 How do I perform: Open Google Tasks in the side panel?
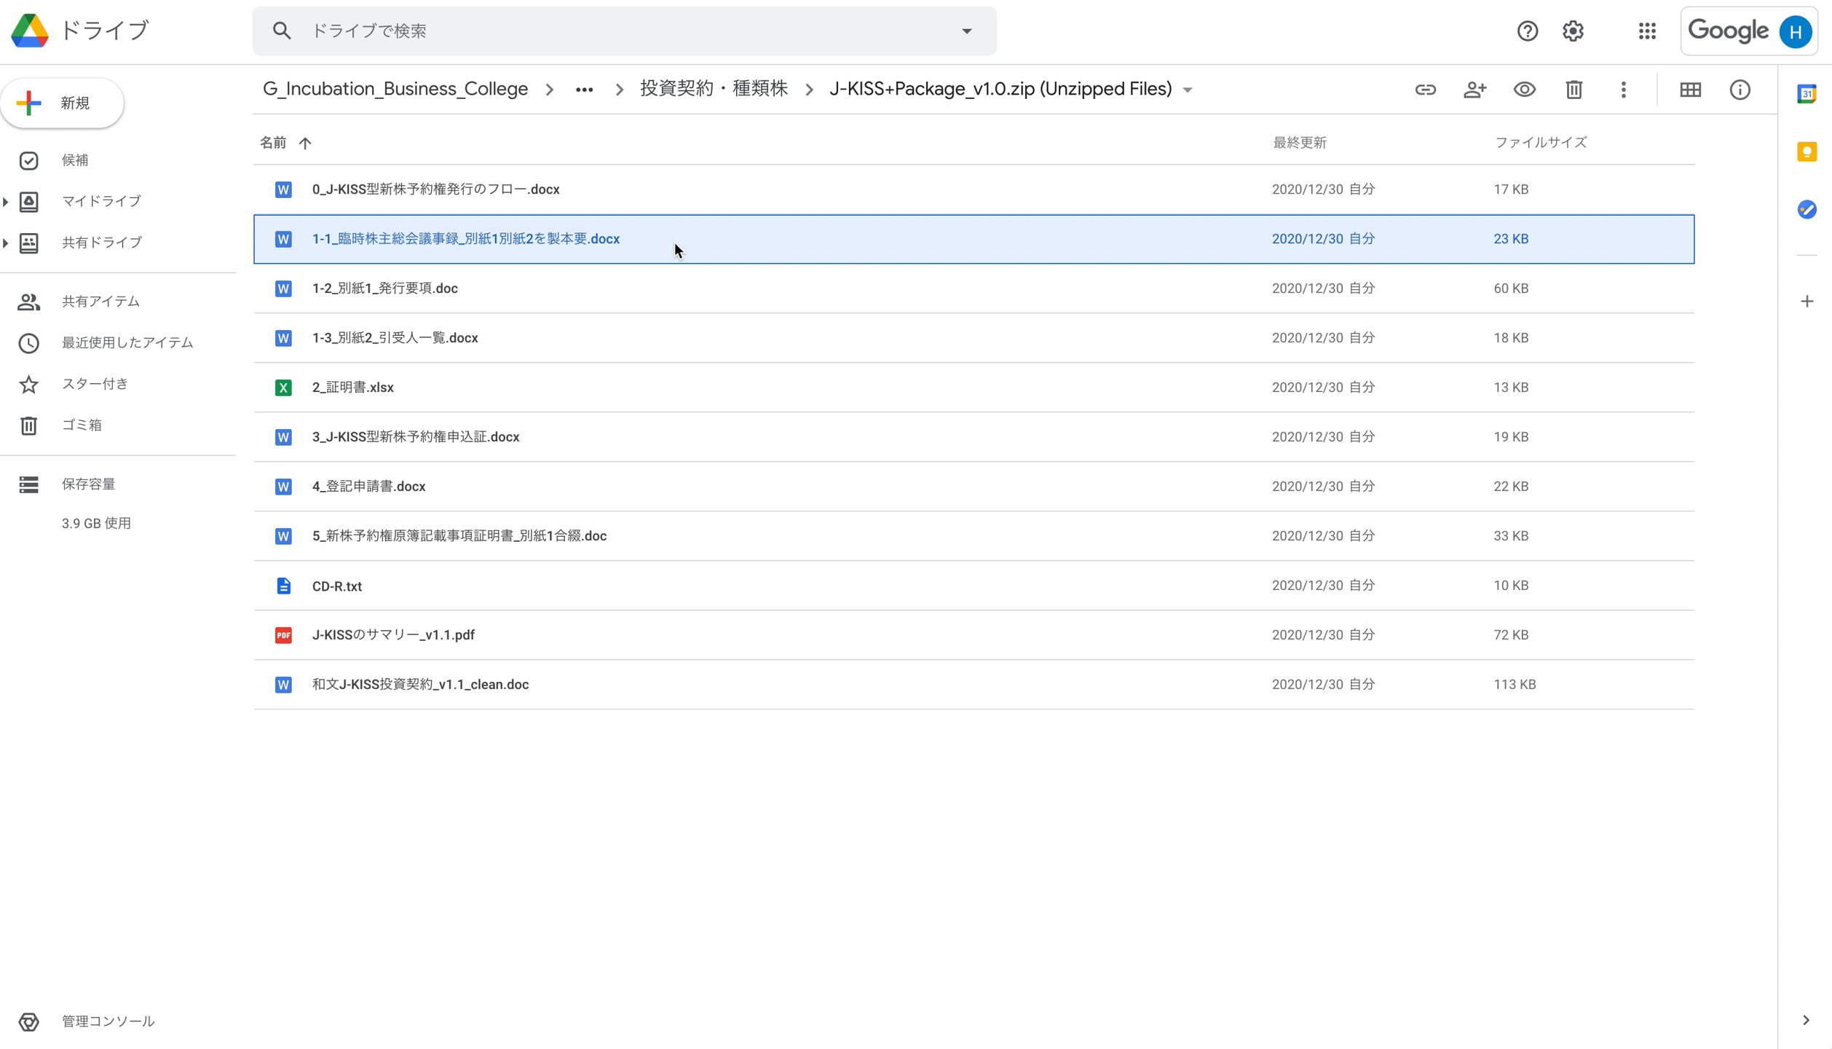coord(1808,210)
